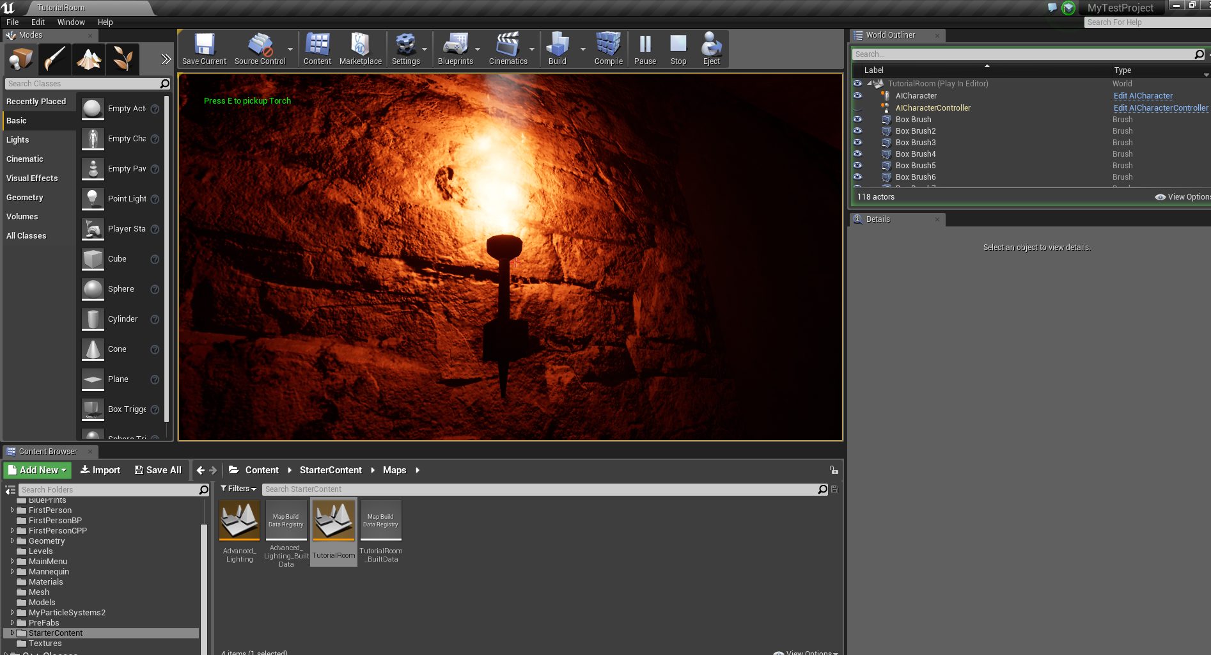The image size is (1211, 655).
Task: Open the Filters dropdown in Content Browser
Action: coord(238,489)
